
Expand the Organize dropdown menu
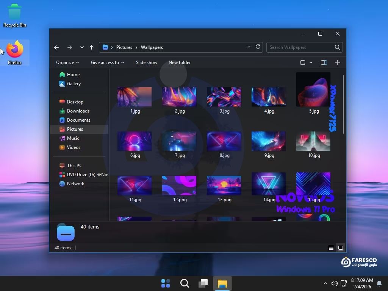[67, 63]
